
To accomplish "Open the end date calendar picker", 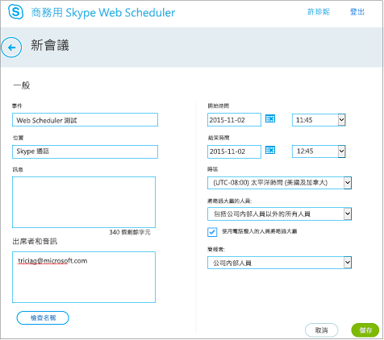I will 270,150.
